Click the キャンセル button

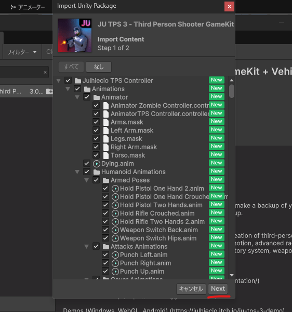[x=191, y=289]
